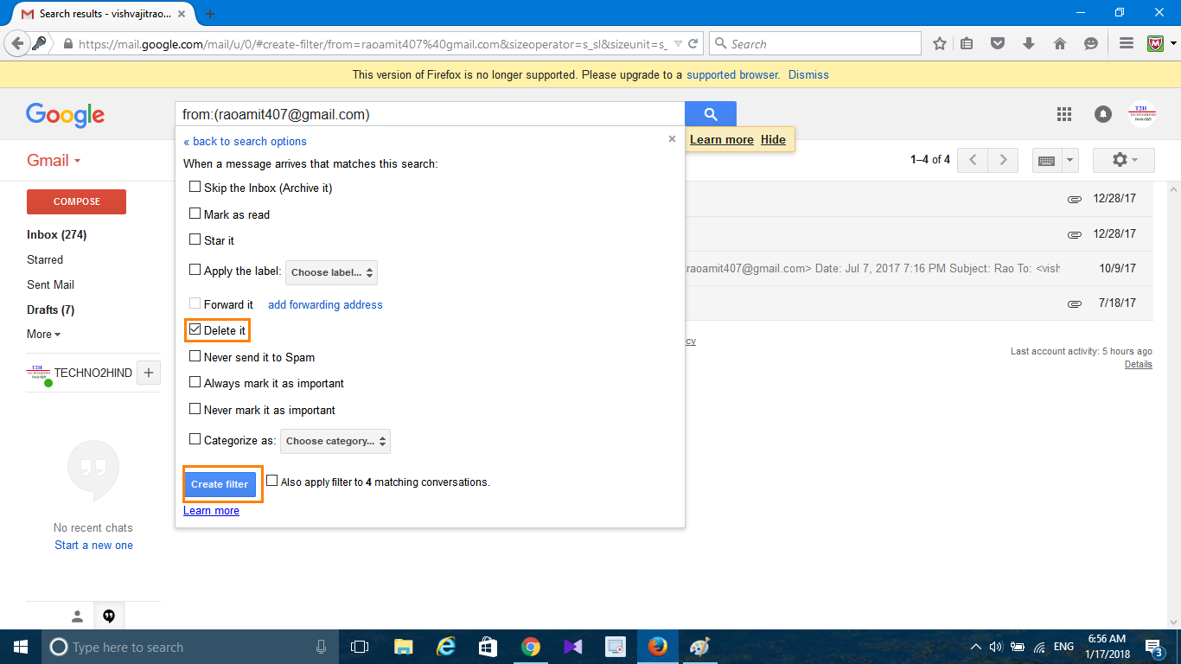Enable Categorize as checkbox
This screenshot has width=1181, height=664.
[x=195, y=439]
